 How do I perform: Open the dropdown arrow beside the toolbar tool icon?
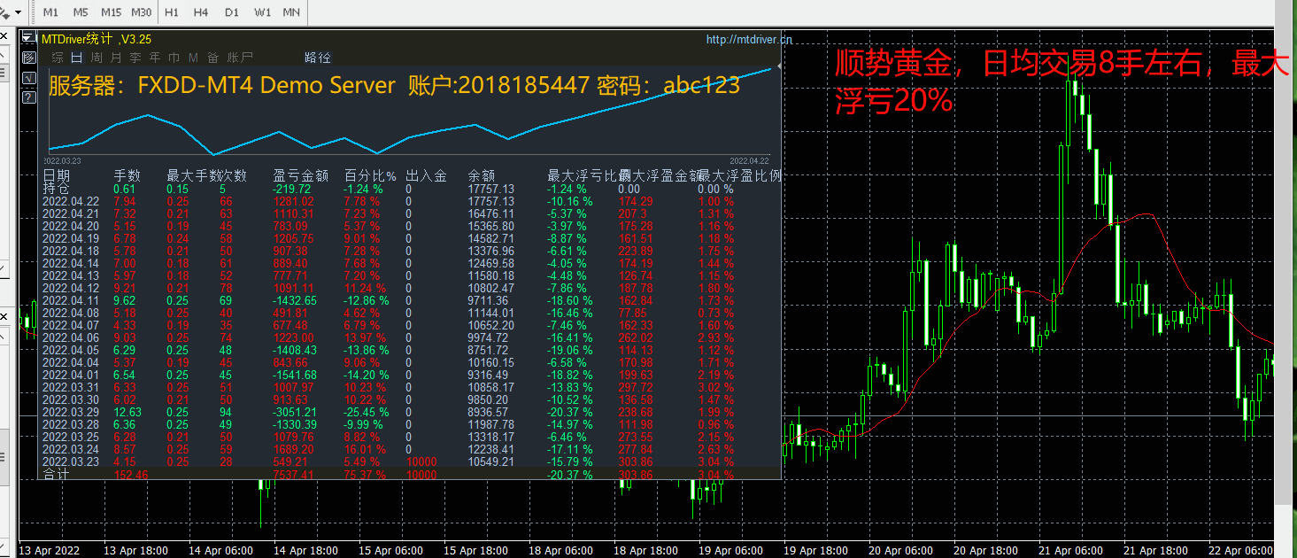click(x=19, y=12)
